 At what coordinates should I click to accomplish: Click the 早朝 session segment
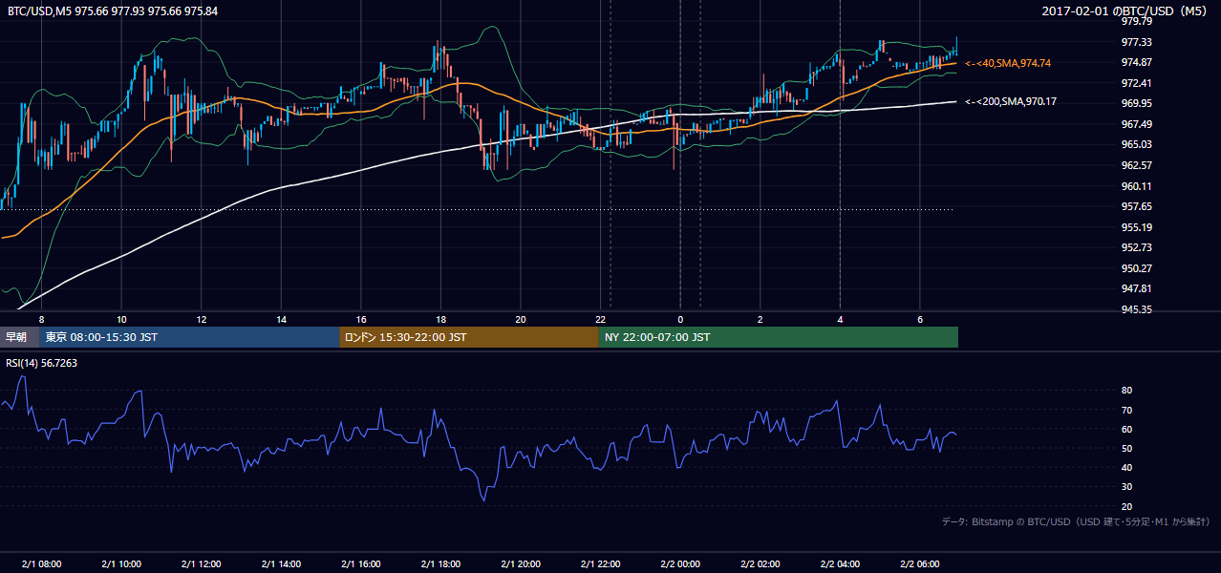(x=19, y=337)
